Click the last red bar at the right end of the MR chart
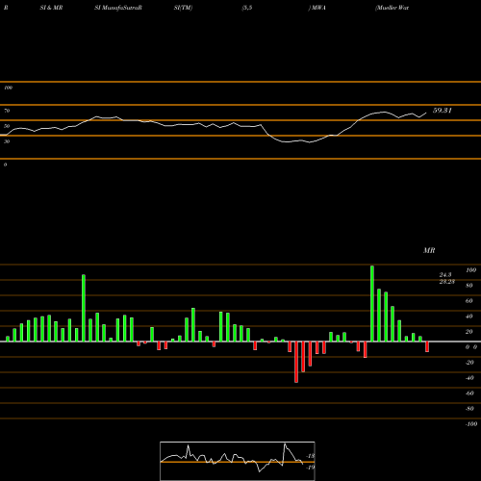Image resolution: width=481 pixels, height=481 pixels. pos(427,346)
